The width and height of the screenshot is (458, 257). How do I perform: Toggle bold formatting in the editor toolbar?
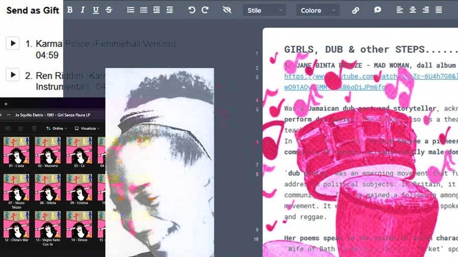point(70,10)
